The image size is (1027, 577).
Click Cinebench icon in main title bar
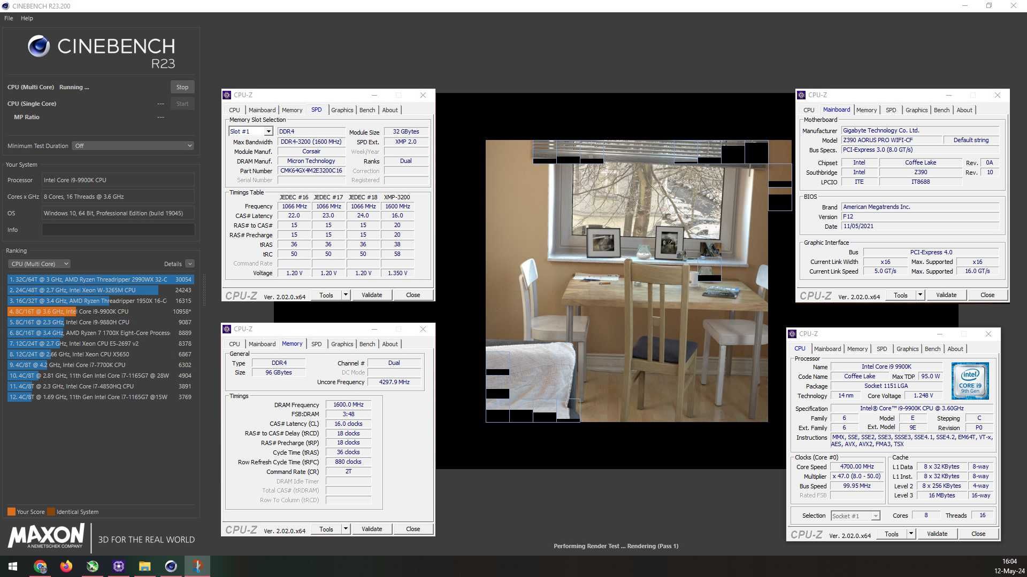pos(5,6)
